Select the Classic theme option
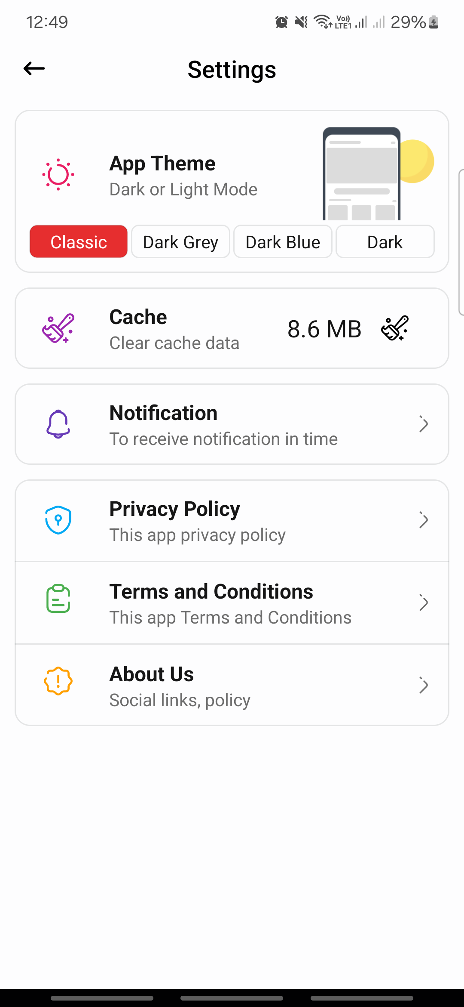 coord(79,242)
